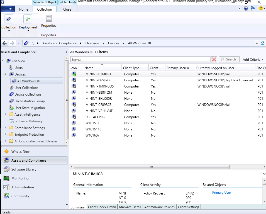The width and height of the screenshot is (266, 214).
Task: Collapse the Devices tree node
Action: [x=6, y=74]
